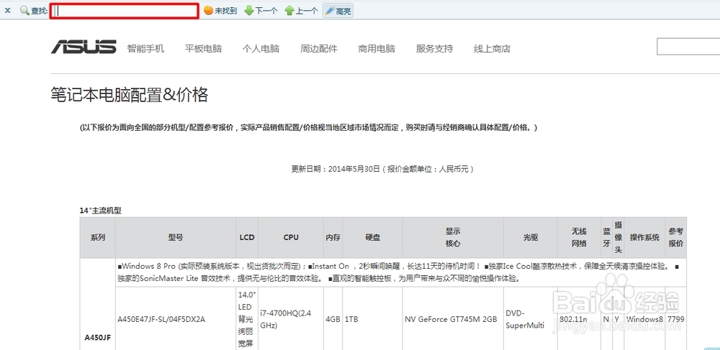Click the CPU column header
720x350 pixels.
pos(291,237)
